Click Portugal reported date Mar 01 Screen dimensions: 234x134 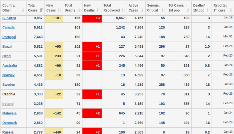point(228,36)
